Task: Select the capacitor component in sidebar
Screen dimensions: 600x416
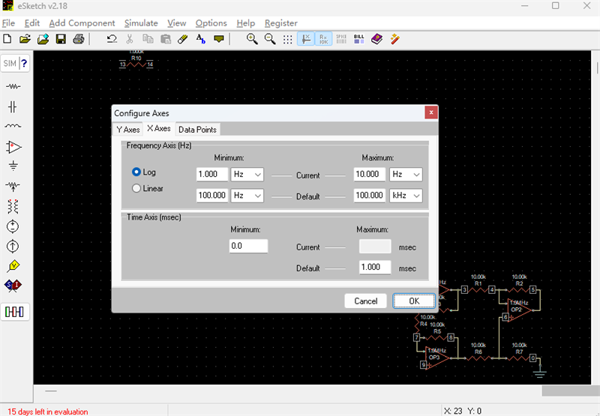Action: pos(13,107)
